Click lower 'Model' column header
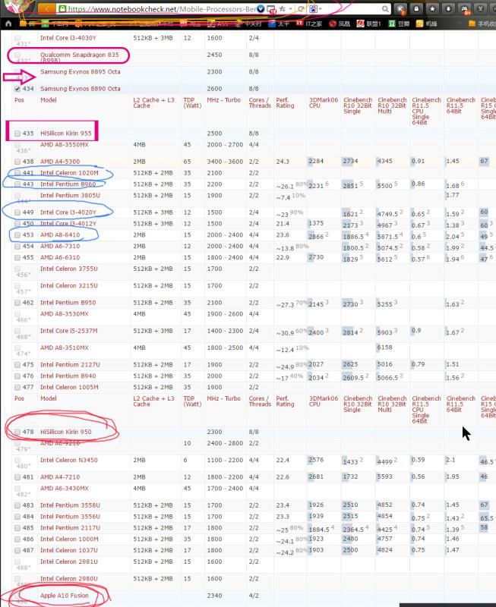This screenshot has height=607, width=496. point(49,398)
